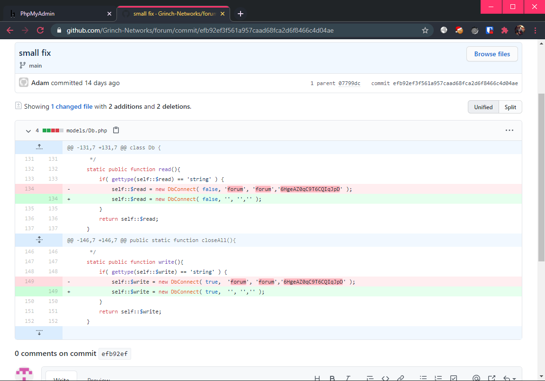Click deleted line number 134
This screenshot has height=381, width=545.
tap(29, 189)
